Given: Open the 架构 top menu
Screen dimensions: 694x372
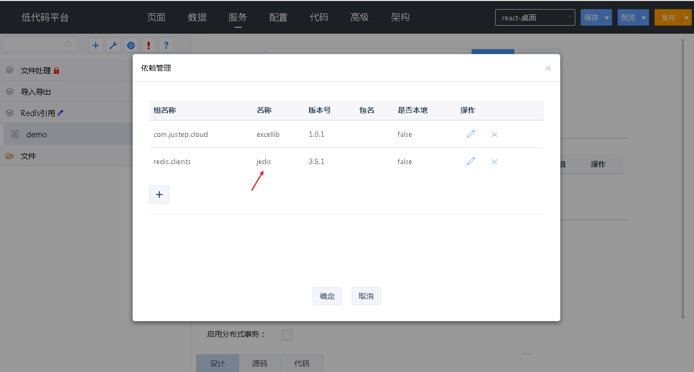Looking at the screenshot, I should click(400, 17).
